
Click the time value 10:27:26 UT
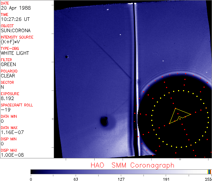[14, 19]
